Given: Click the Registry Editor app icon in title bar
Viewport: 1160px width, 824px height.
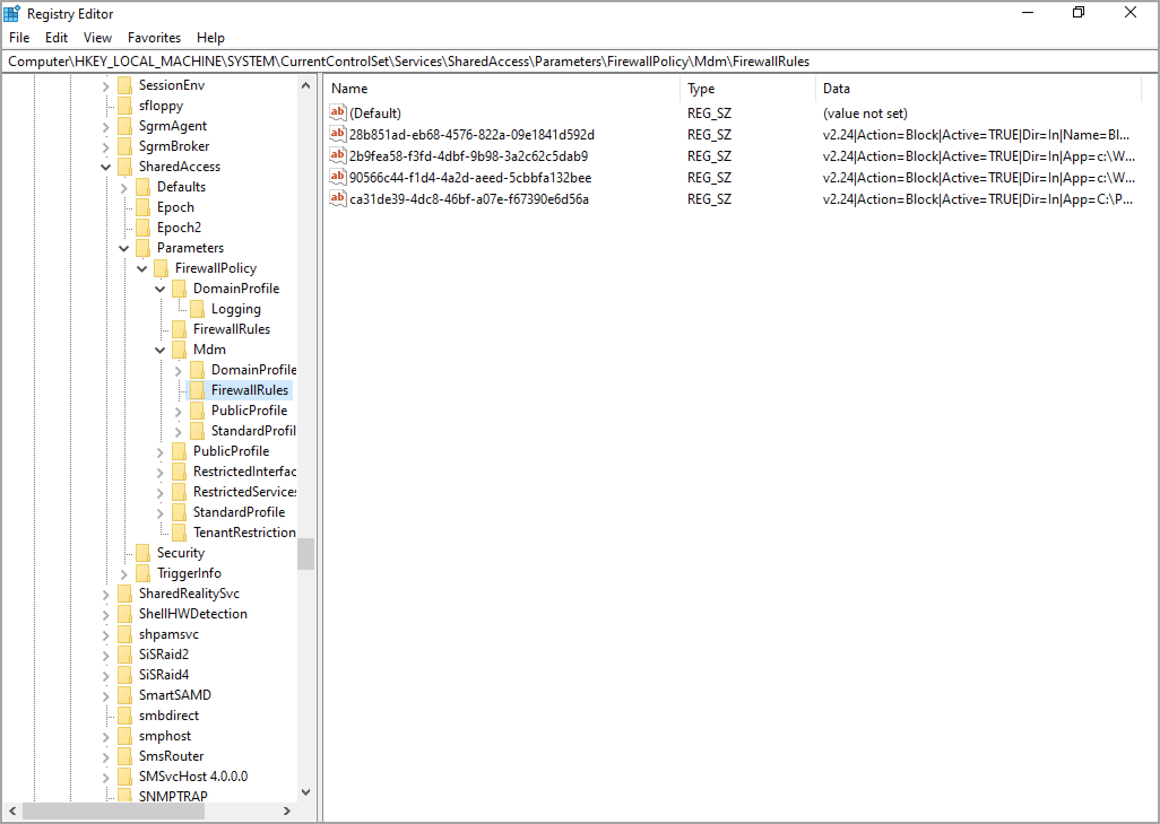Looking at the screenshot, I should (x=12, y=13).
